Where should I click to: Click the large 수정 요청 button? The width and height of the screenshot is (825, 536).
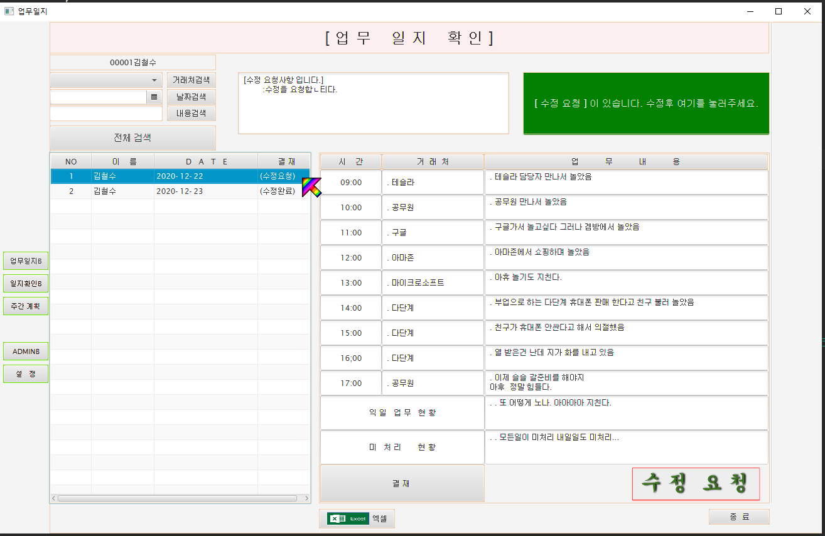696,484
